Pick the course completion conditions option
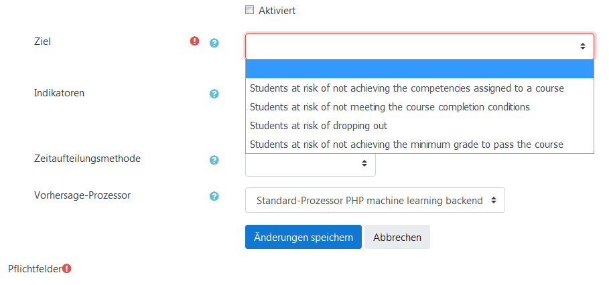This screenshot has width=609, height=285. 389,107
